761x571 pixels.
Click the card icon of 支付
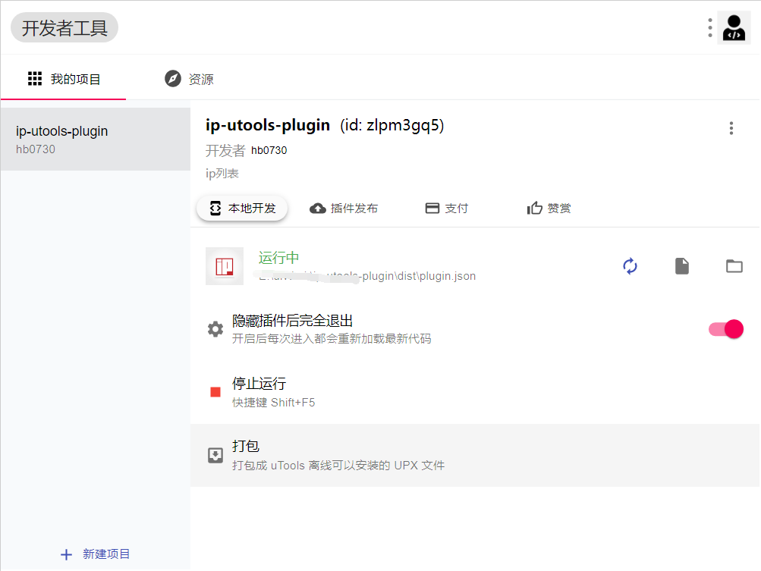point(432,208)
